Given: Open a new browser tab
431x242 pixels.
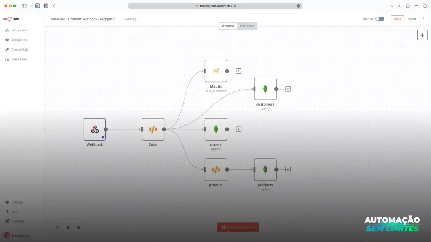Looking at the screenshot, I should click(x=416, y=6).
